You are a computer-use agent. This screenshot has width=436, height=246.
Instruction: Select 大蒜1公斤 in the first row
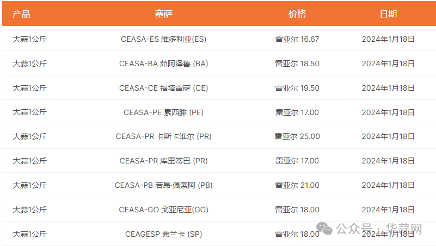(30, 39)
